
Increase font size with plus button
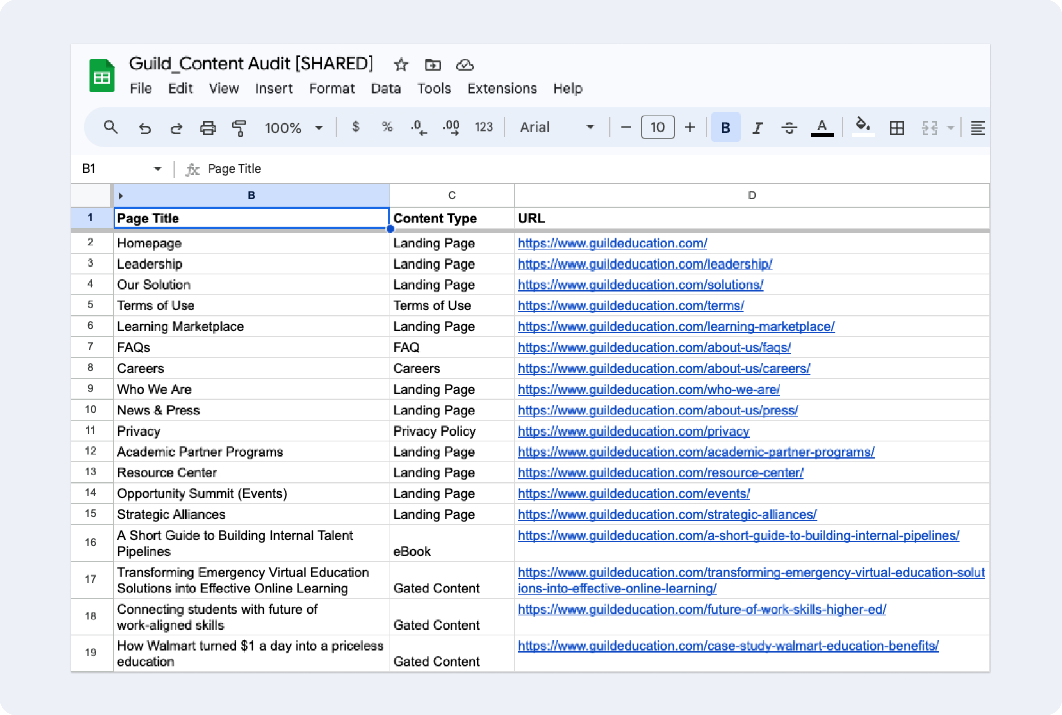point(690,127)
